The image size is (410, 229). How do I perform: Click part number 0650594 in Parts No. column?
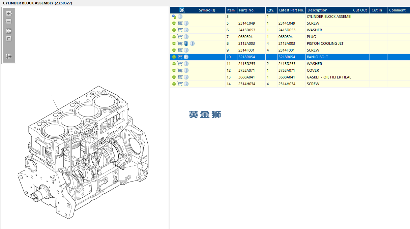click(x=245, y=37)
